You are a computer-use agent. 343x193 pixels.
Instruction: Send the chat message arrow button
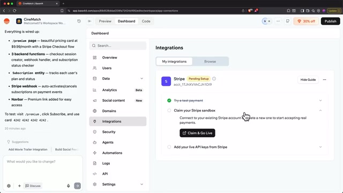click(77, 186)
